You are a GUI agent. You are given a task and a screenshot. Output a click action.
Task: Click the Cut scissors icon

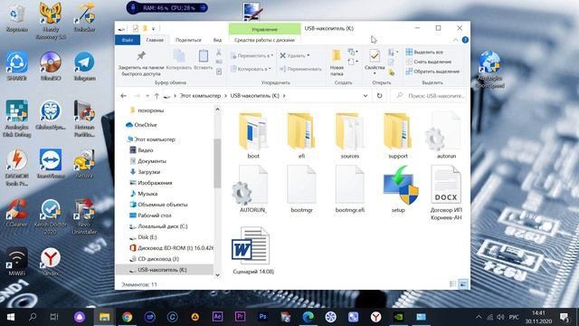tap(219, 53)
